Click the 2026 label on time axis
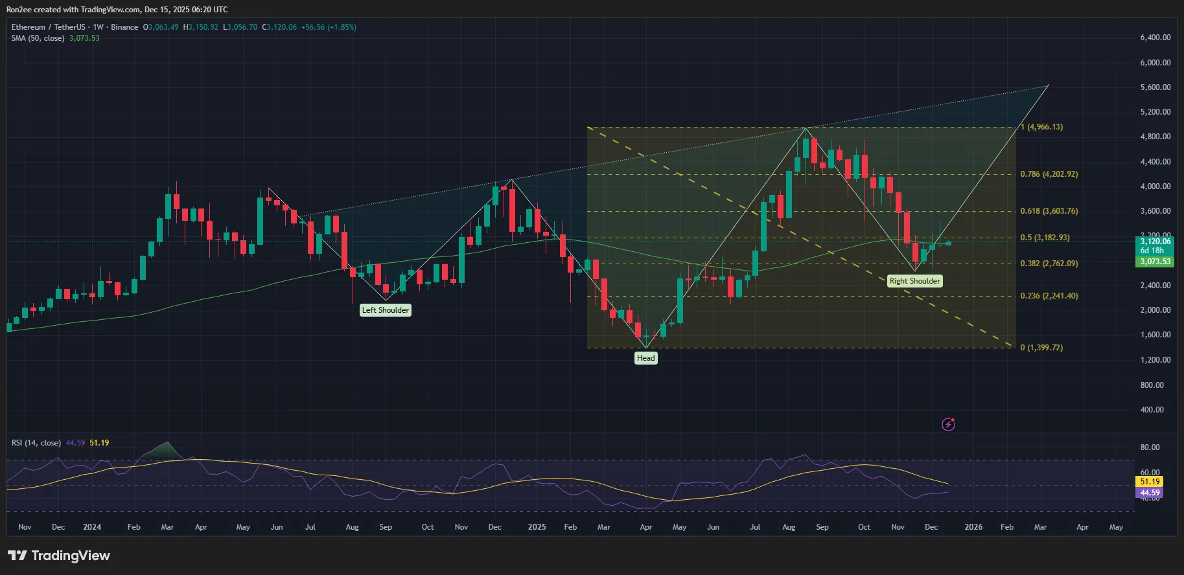This screenshot has width=1184, height=575. point(973,527)
